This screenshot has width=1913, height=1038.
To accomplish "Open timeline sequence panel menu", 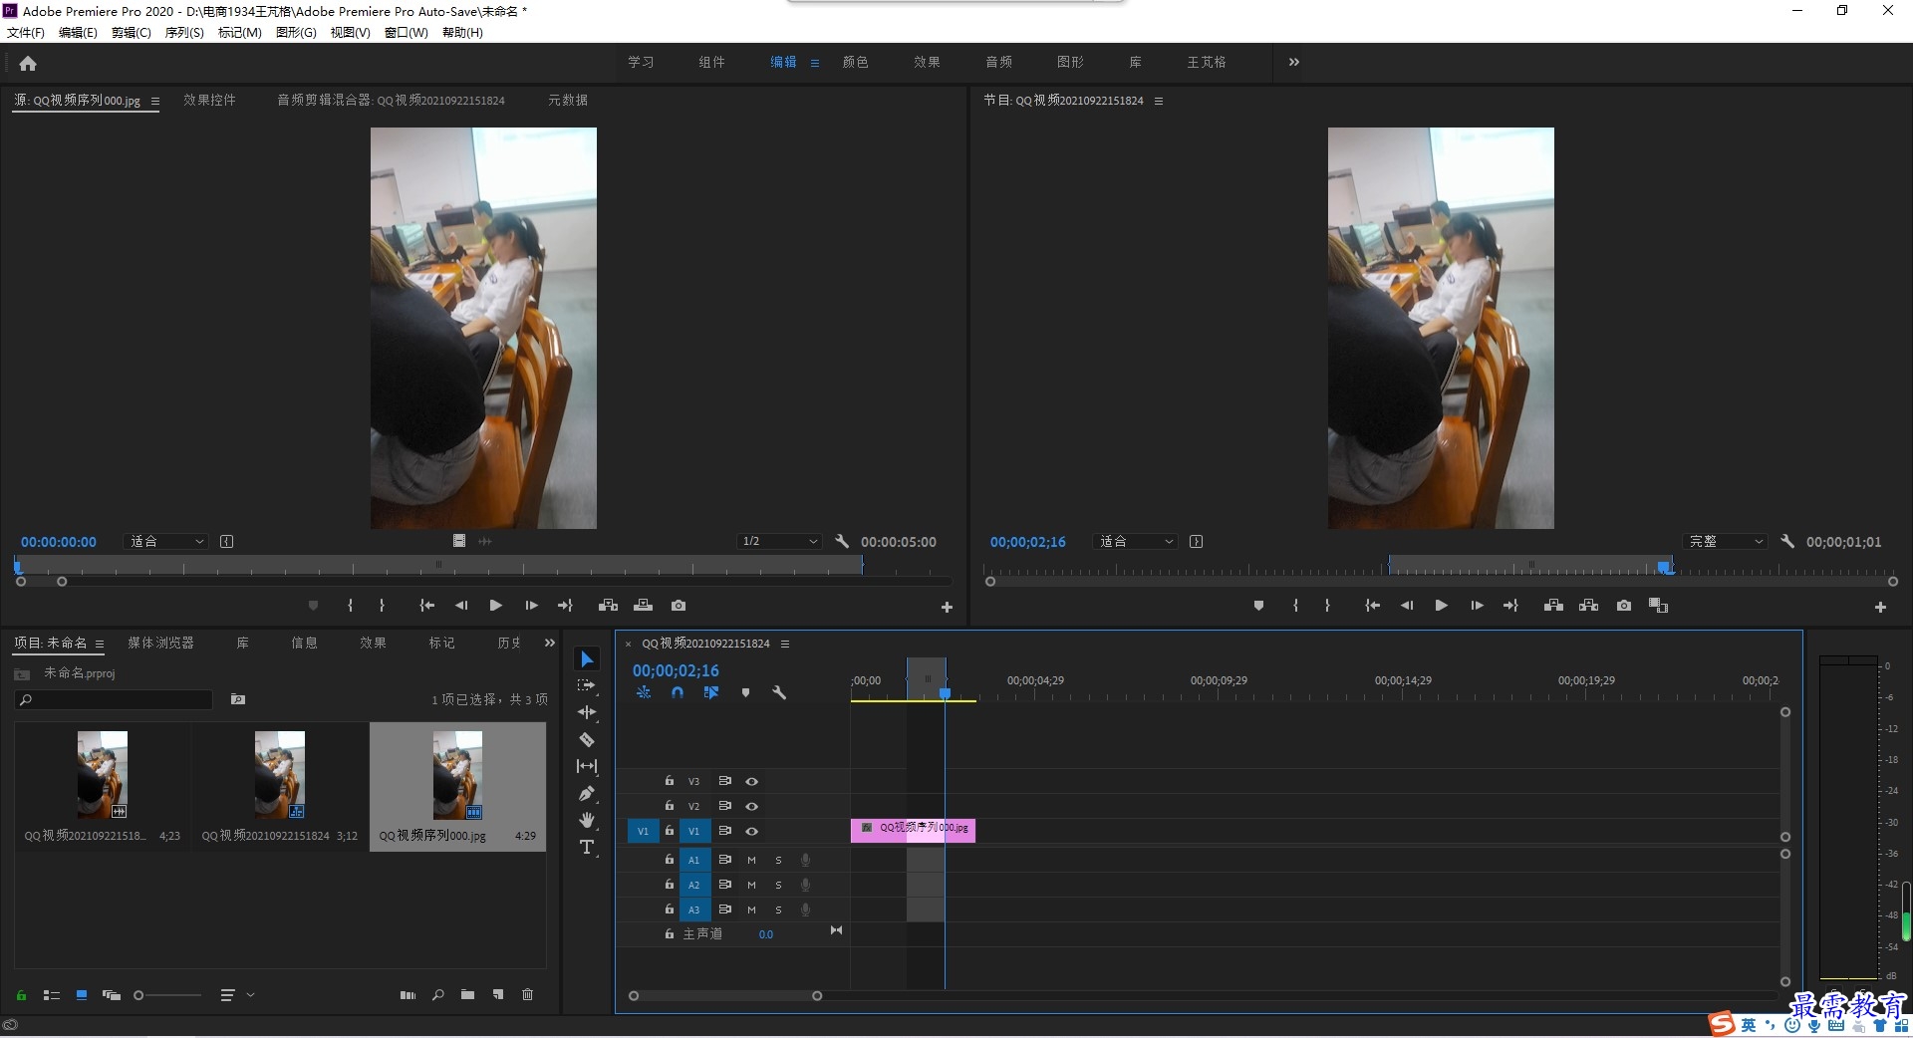I will (x=785, y=645).
